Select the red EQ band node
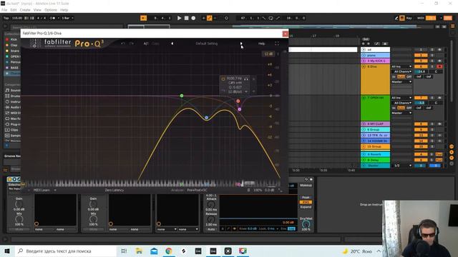 click(238, 101)
